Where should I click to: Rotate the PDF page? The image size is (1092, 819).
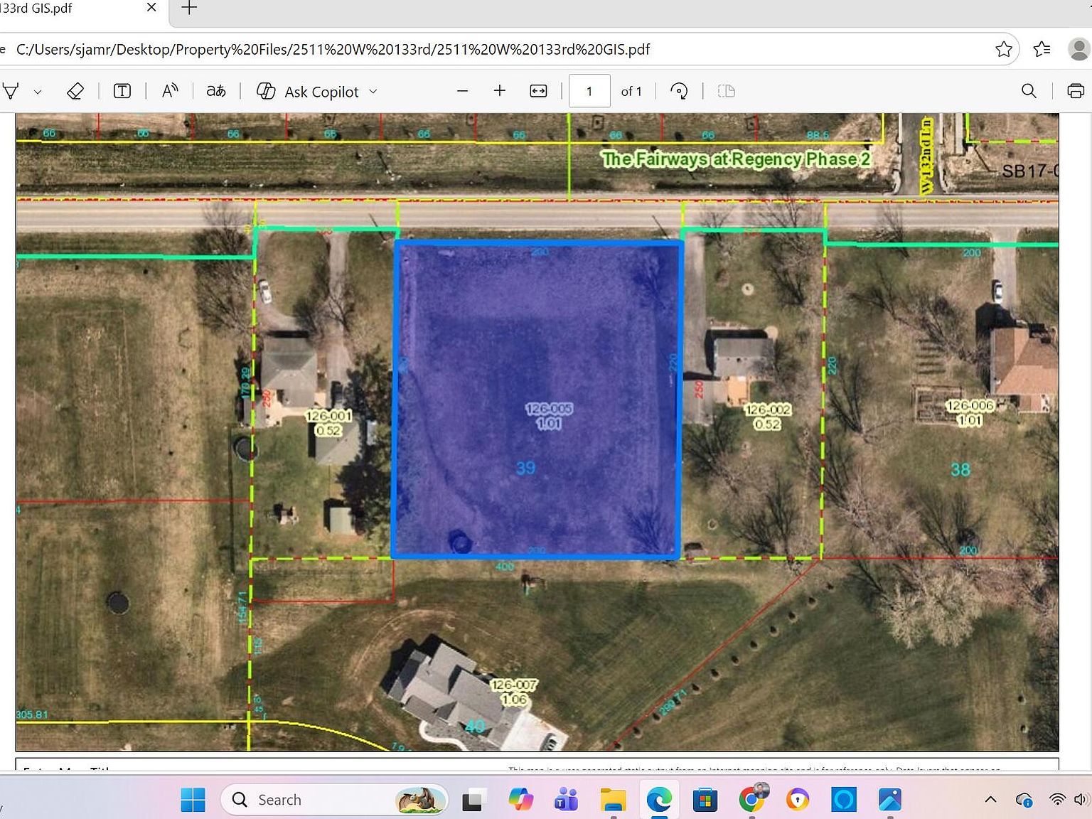click(x=679, y=91)
